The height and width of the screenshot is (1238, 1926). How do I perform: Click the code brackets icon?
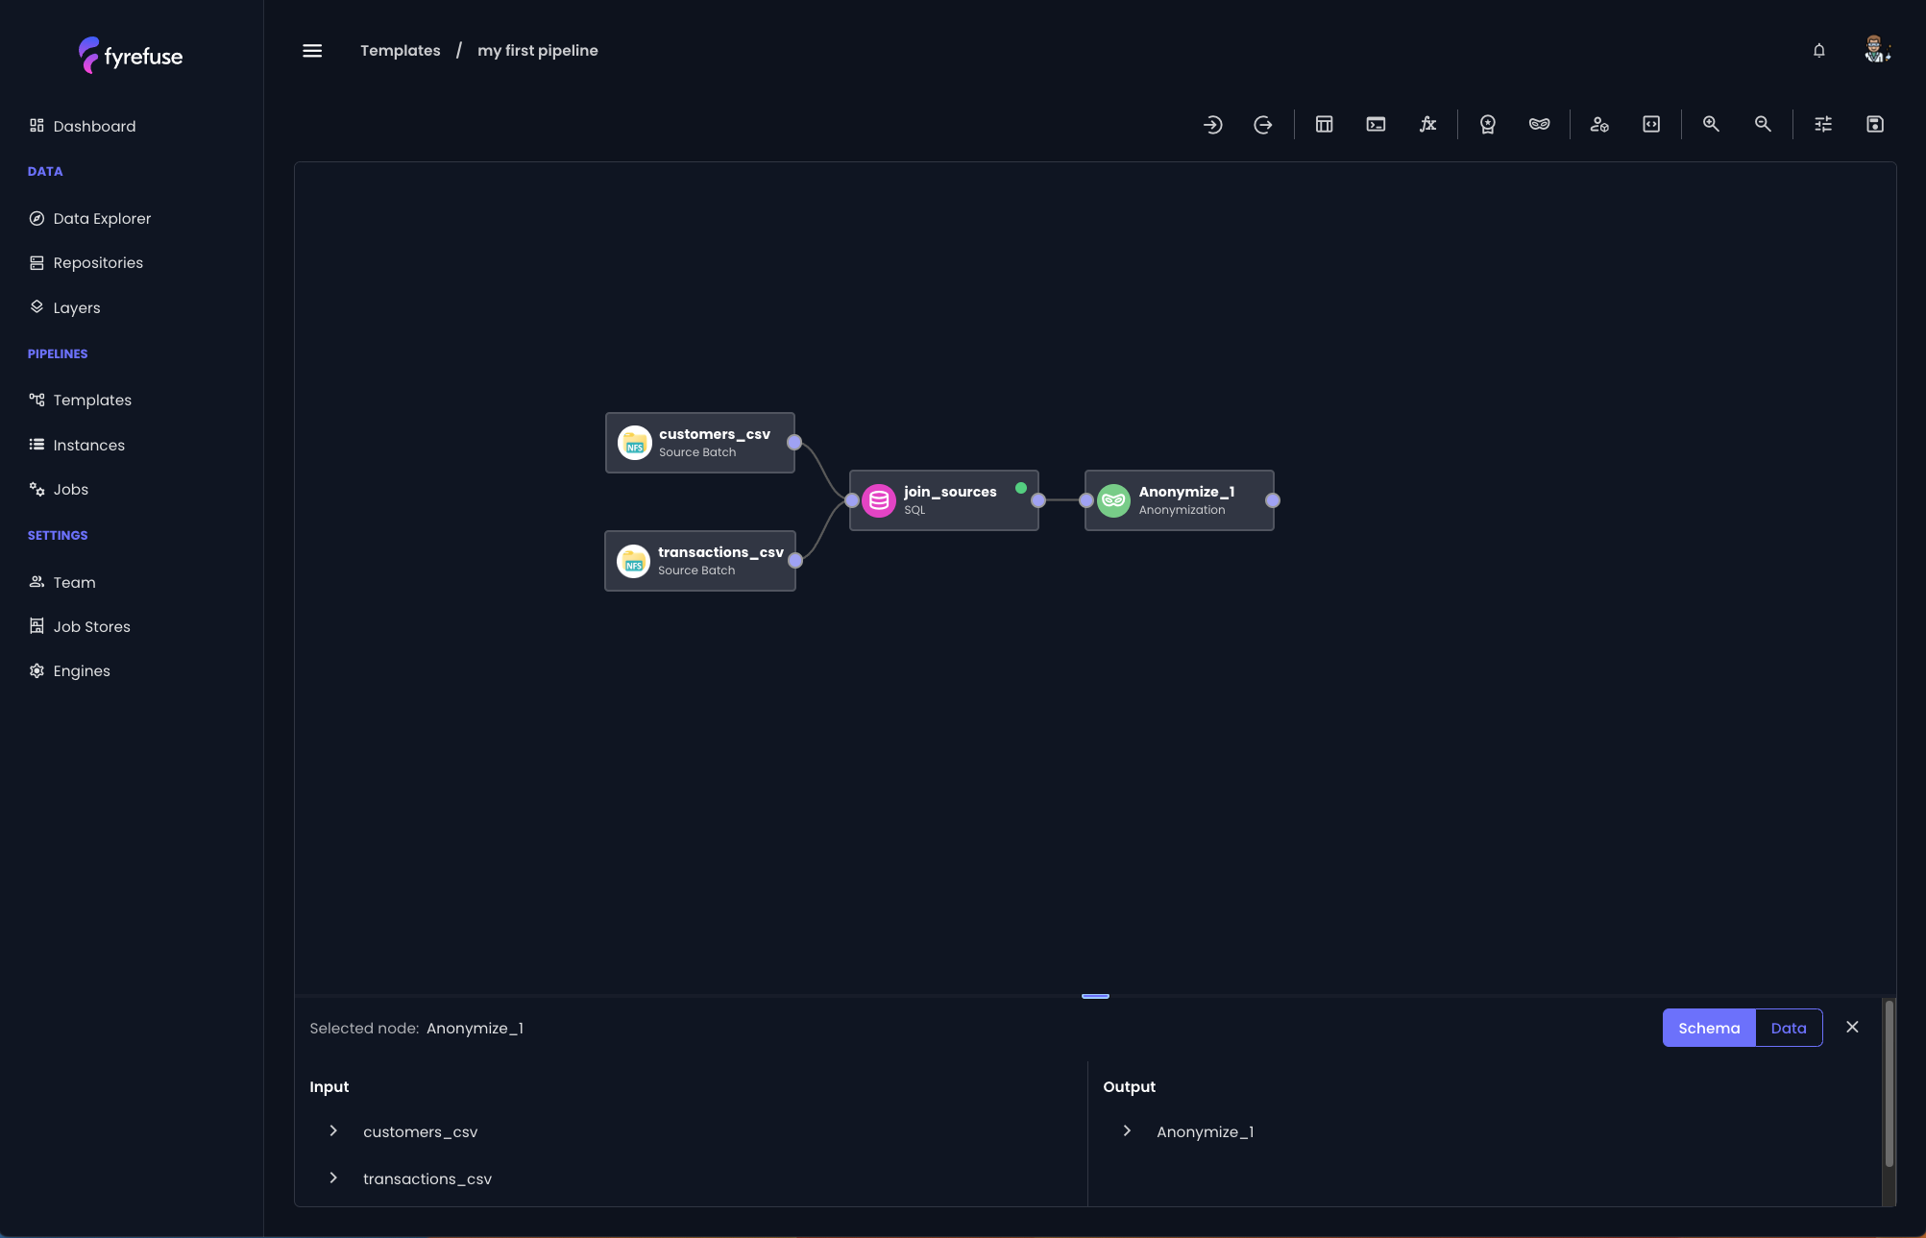click(1651, 124)
